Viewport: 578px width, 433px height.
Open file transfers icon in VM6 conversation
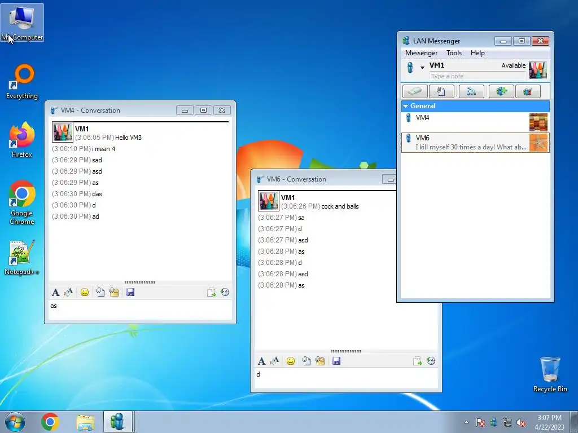(x=417, y=361)
